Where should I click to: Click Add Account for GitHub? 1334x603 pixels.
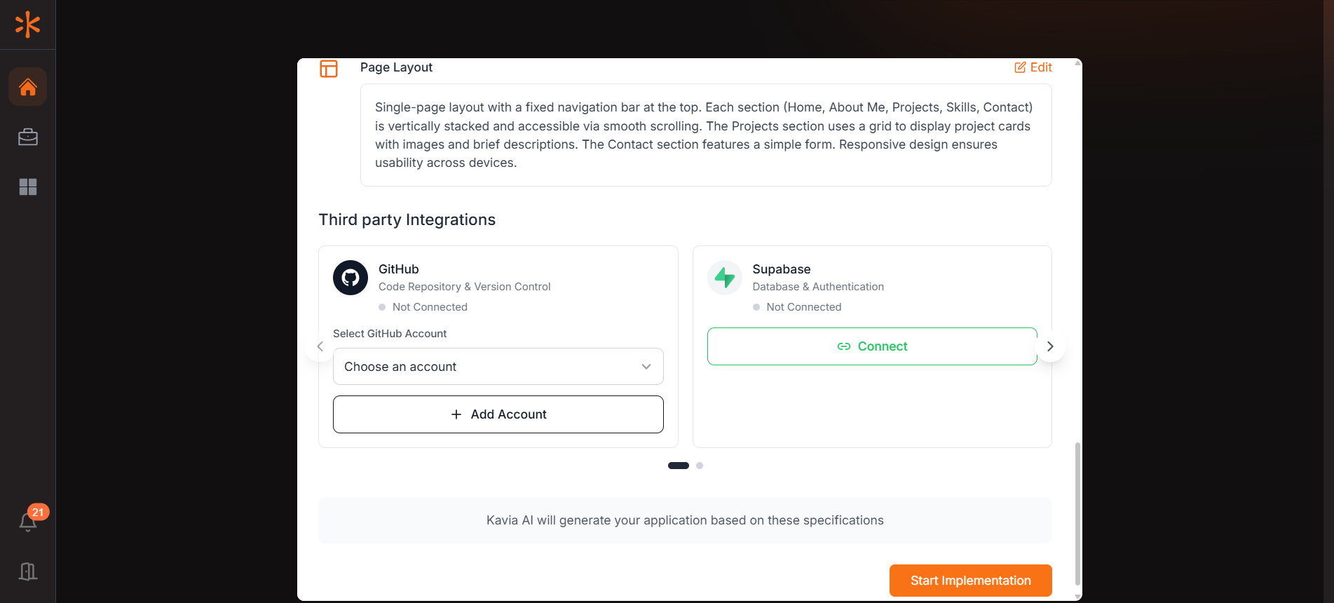[498, 414]
